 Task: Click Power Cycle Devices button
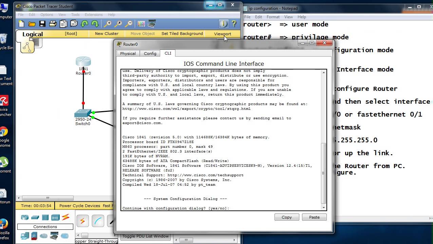pyautogui.click(x=80, y=206)
